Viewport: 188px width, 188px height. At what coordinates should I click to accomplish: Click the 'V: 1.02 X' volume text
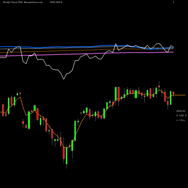point(181,115)
